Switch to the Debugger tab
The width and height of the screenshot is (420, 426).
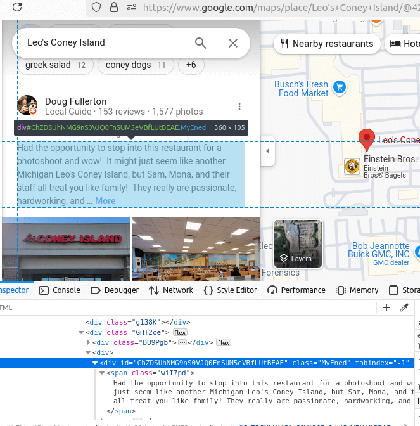(x=115, y=290)
